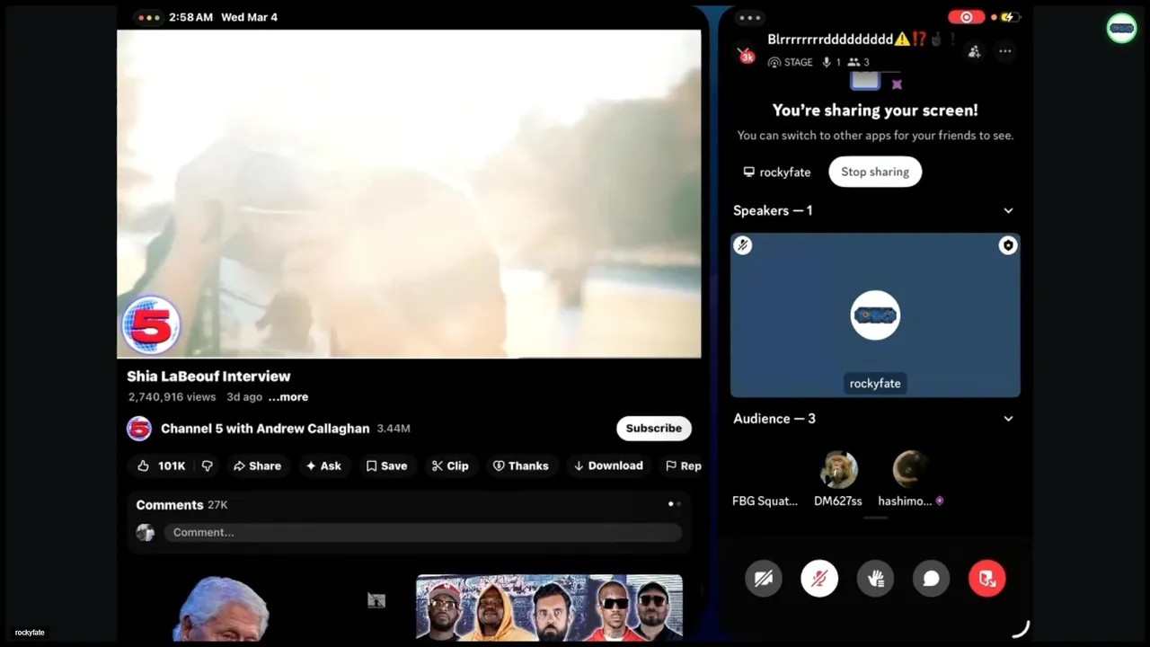Click the stage moderator shield icon

point(1008,245)
